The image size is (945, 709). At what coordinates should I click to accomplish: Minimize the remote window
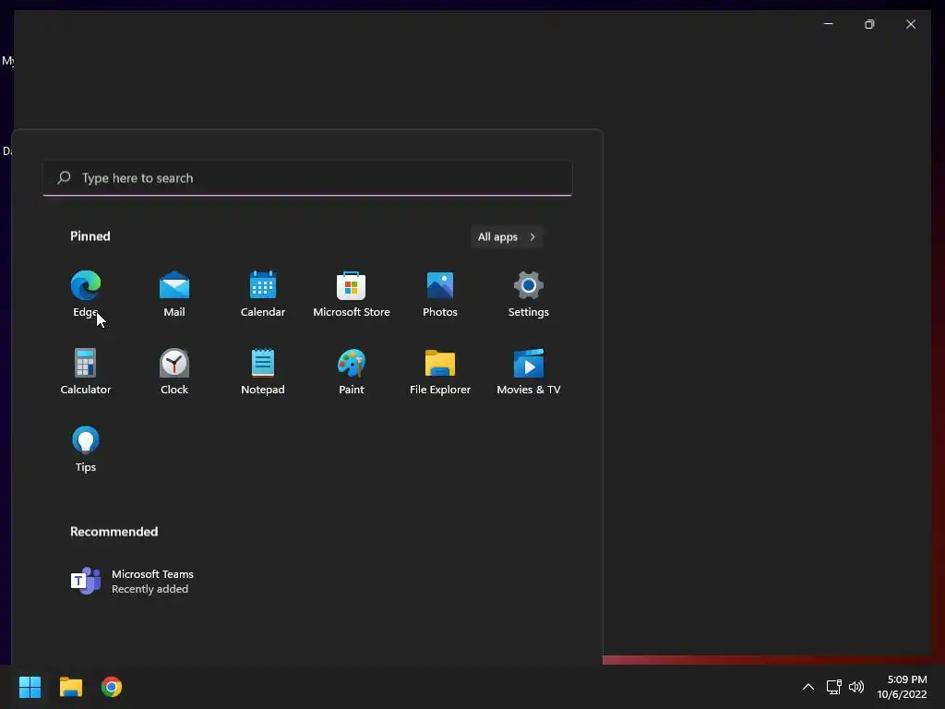pyautogui.click(x=829, y=24)
